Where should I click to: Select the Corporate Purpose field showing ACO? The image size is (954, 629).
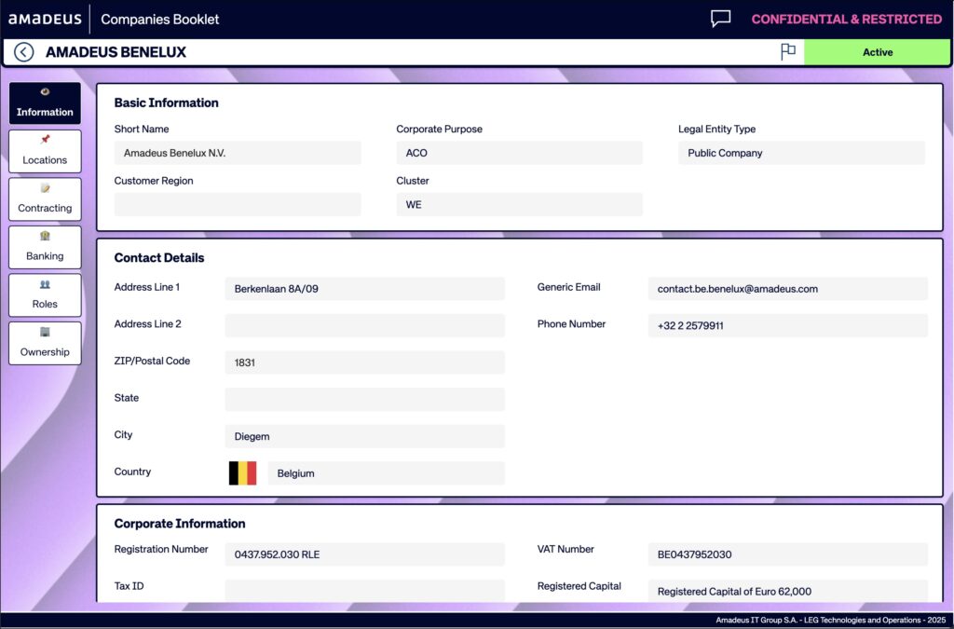(519, 153)
